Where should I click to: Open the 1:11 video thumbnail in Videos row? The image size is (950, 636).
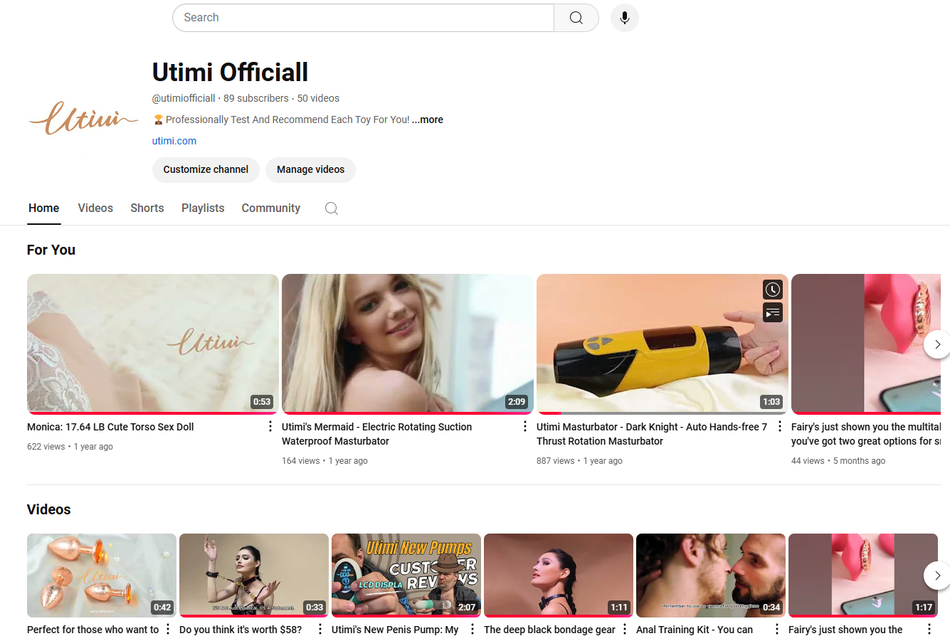click(559, 575)
